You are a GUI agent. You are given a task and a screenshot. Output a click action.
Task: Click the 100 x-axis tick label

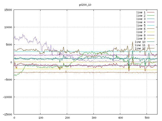(40, 118)
